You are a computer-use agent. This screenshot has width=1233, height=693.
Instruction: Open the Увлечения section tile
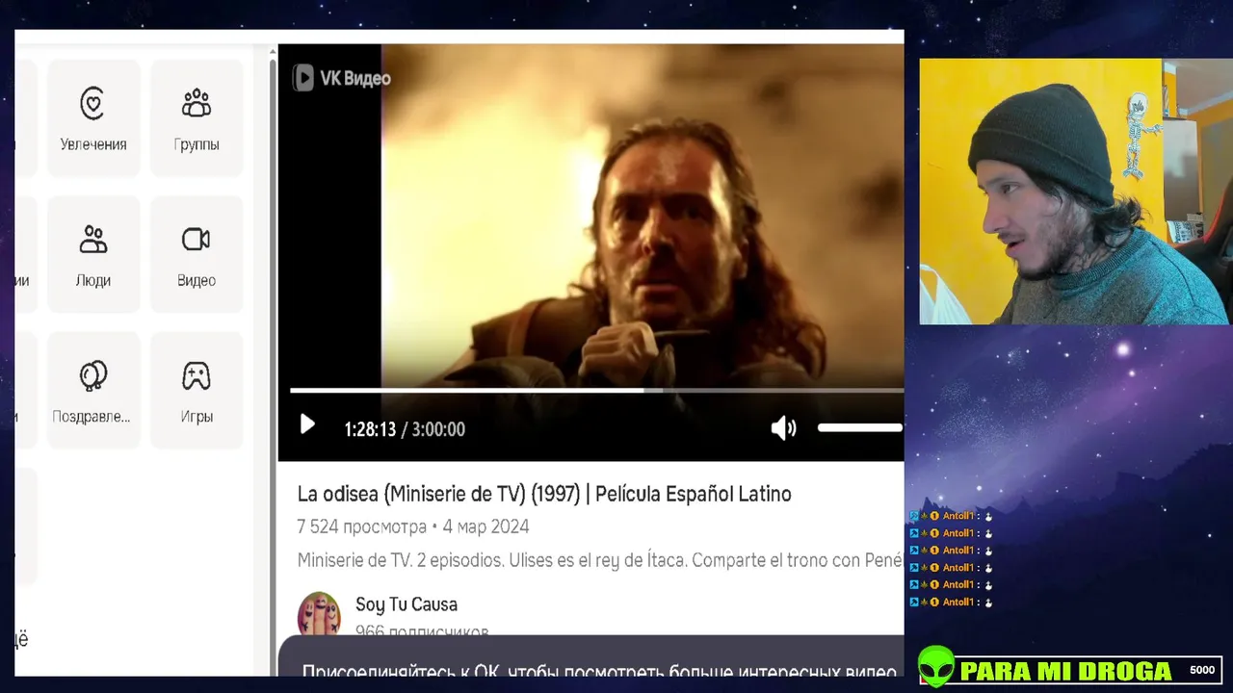click(x=93, y=118)
